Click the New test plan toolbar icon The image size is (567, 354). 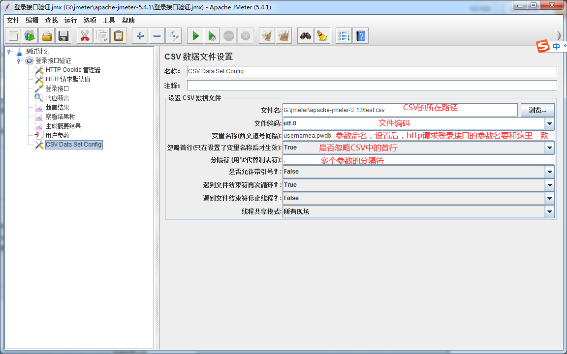[13, 36]
